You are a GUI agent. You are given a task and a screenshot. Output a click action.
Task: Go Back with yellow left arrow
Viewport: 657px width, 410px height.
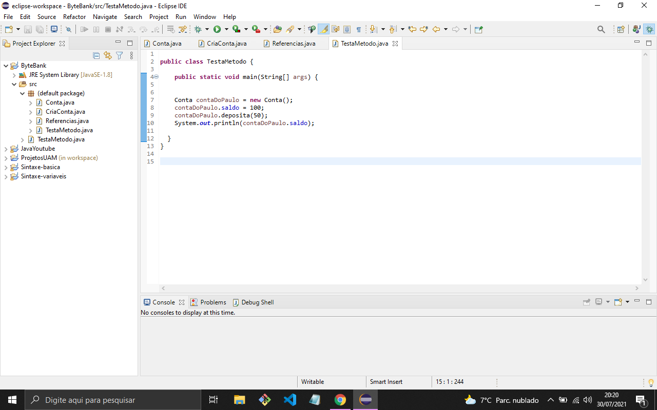tap(436, 30)
